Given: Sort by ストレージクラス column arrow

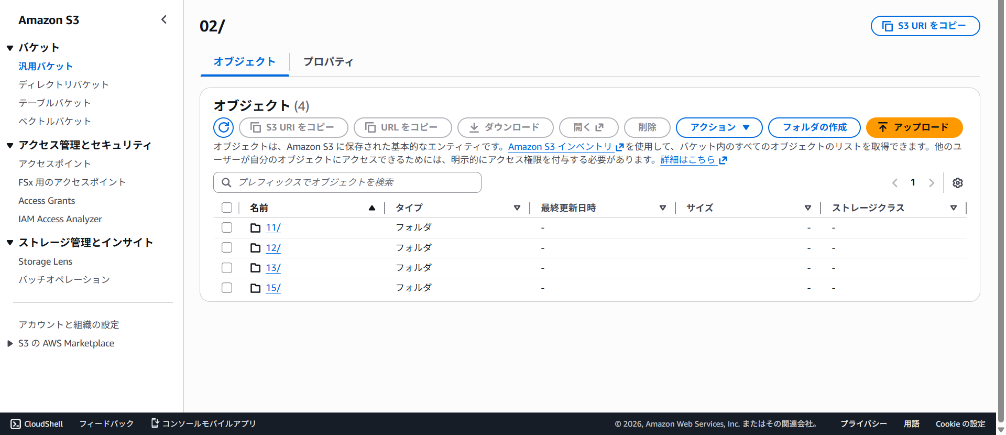Looking at the screenshot, I should 954,208.
